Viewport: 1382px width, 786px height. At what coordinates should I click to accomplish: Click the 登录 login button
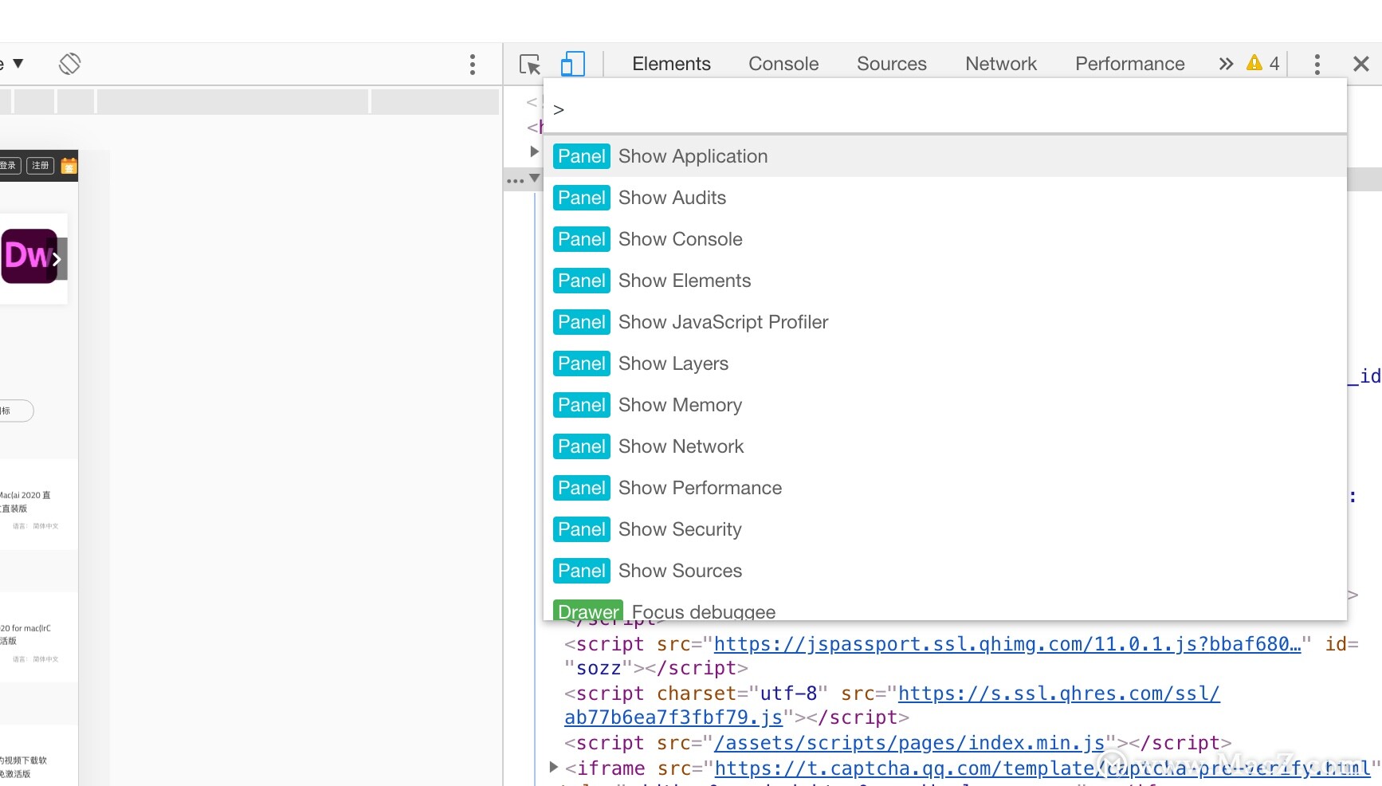9,166
